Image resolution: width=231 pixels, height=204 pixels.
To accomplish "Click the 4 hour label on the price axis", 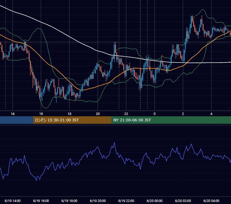I will (211, 114).
